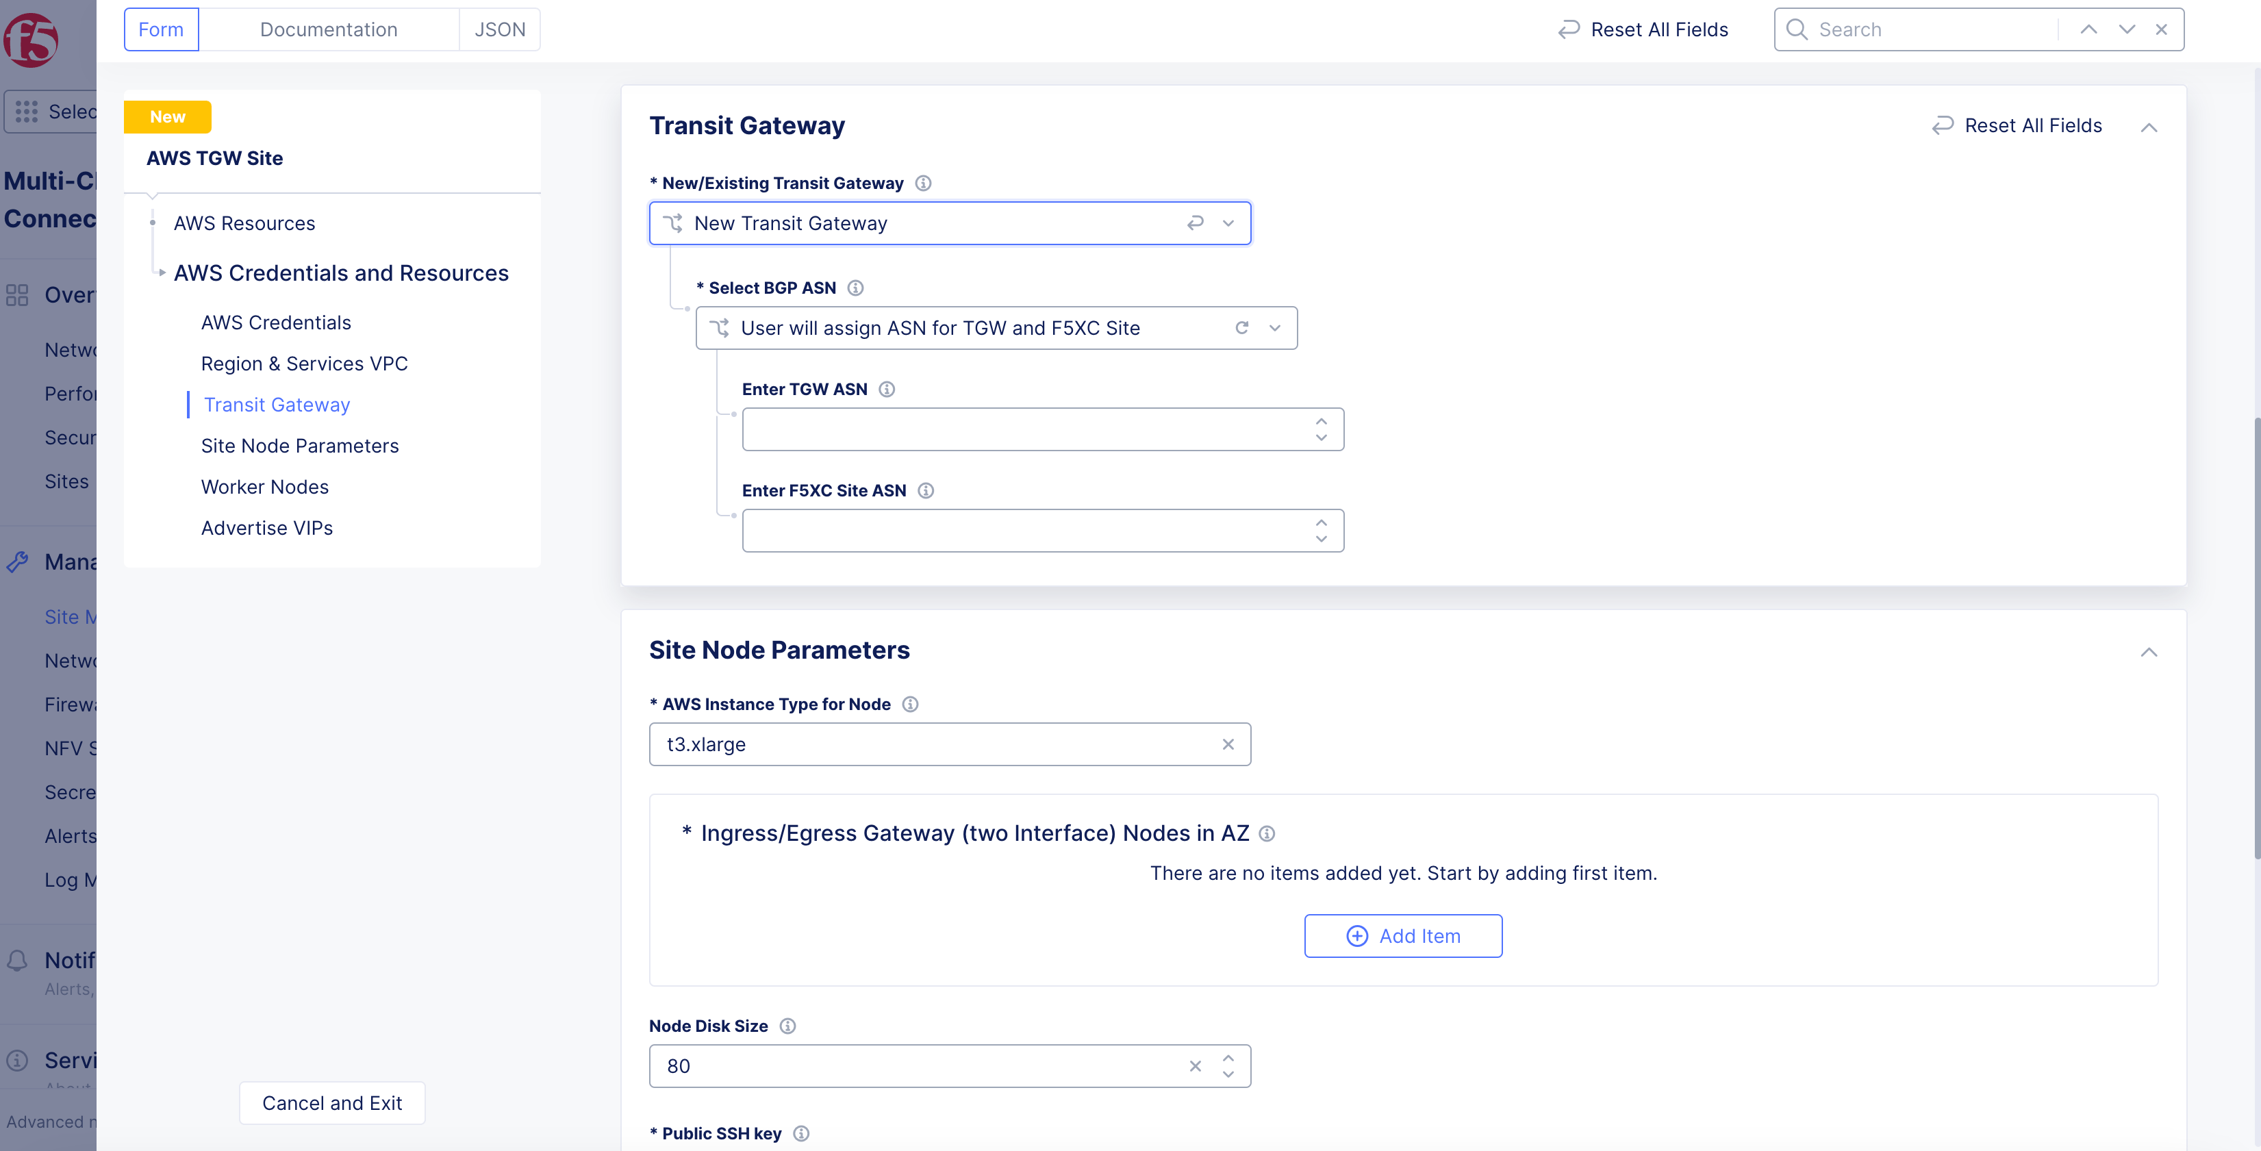Click the Enter F5XC Site ASN field

tap(1022, 530)
